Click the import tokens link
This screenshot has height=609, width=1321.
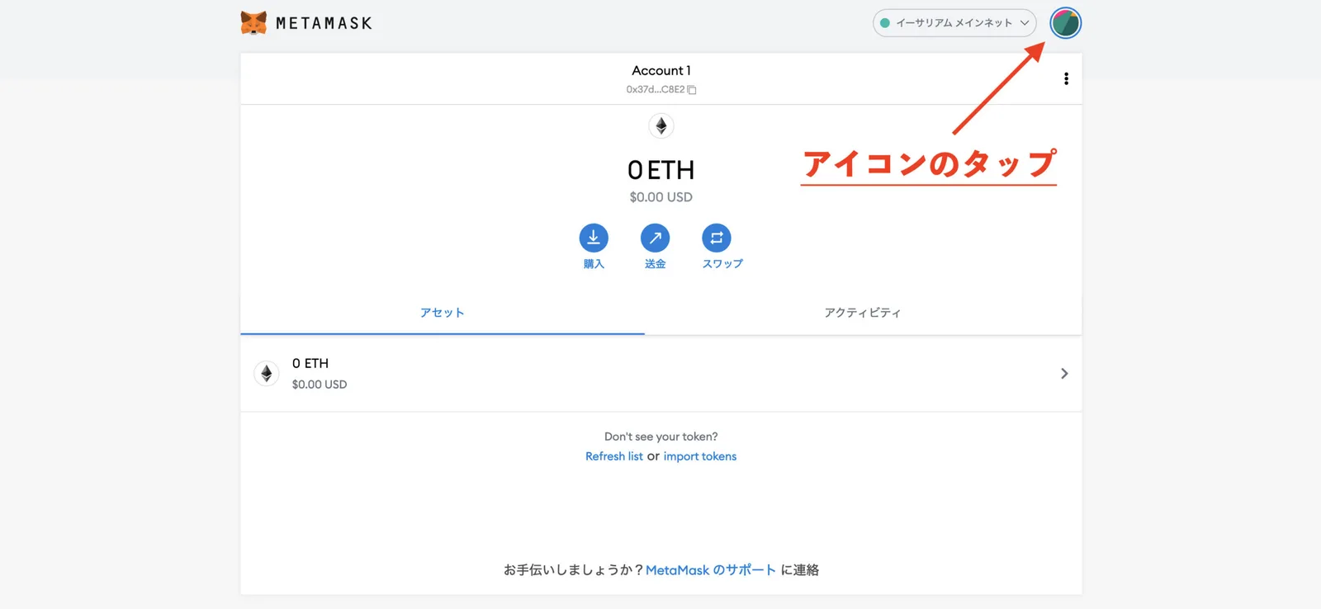[700, 456]
